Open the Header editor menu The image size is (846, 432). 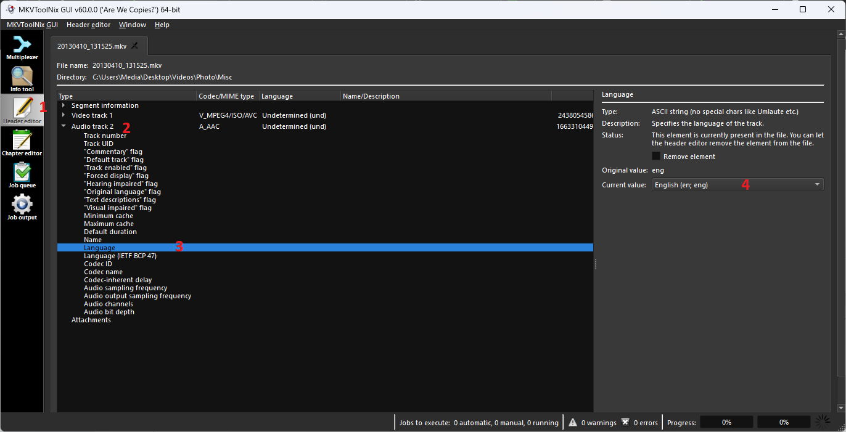coord(88,25)
